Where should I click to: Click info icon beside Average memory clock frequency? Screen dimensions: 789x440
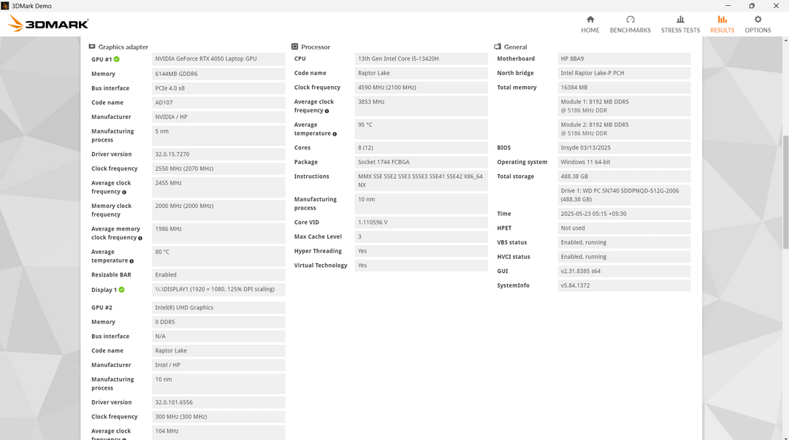[x=140, y=239]
